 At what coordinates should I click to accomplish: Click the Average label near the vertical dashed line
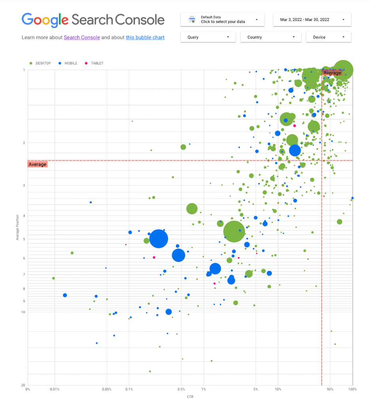(332, 73)
